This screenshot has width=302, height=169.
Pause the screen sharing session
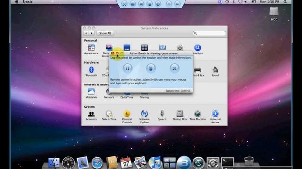tap(127, 68)
